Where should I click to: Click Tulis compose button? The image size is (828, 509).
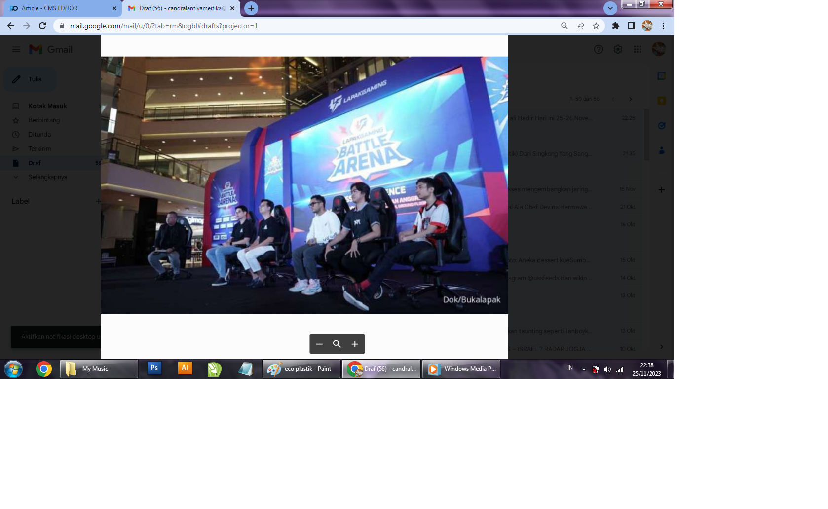click(x=30, y=79)
